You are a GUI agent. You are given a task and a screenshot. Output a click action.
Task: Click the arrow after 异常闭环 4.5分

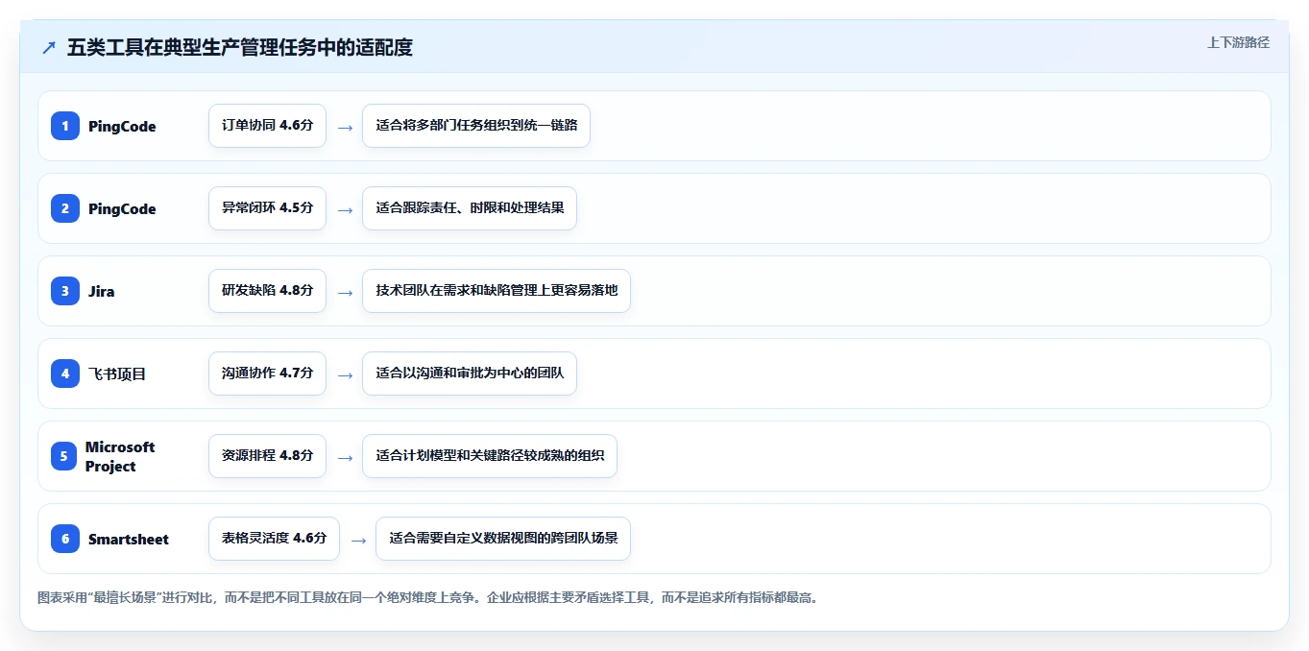pos(345,209)
